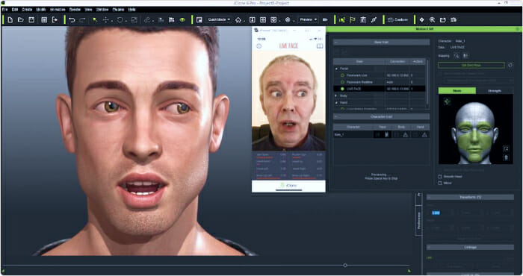Image resolution: width=523 pixels, height=276 pixels.
Task: Choose the Select arrow tool
Action: click(95, 20)
